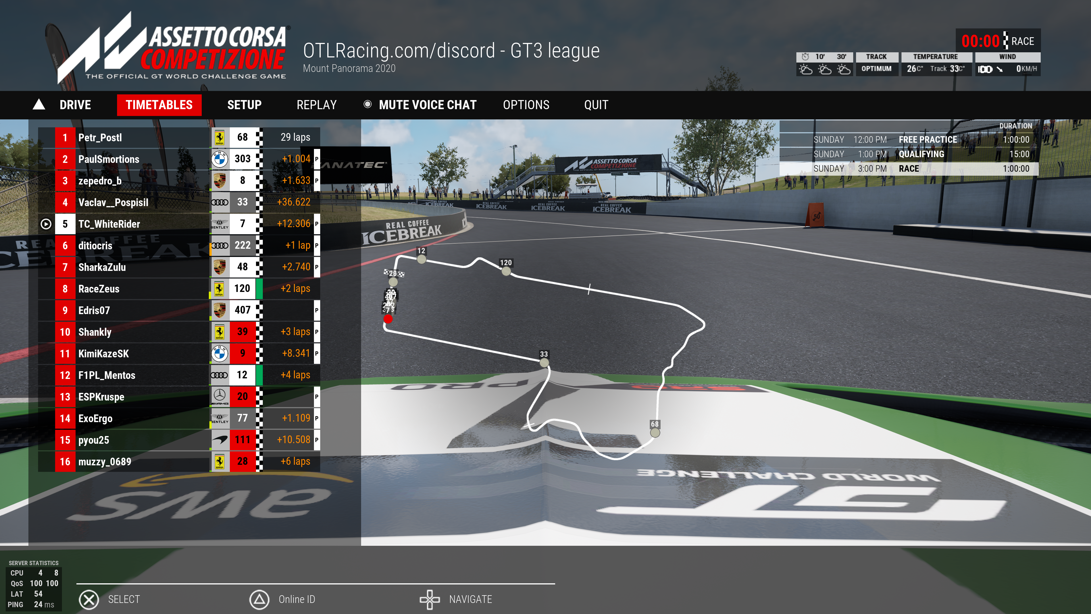Click red car number 39 swatch
The image size is (1091, 614).
click(242, 332)
